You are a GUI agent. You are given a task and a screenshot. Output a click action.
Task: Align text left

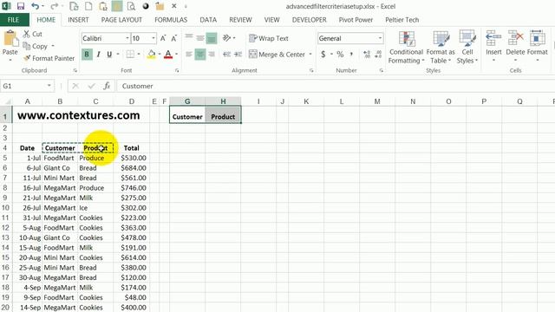(x=189, y=54)
